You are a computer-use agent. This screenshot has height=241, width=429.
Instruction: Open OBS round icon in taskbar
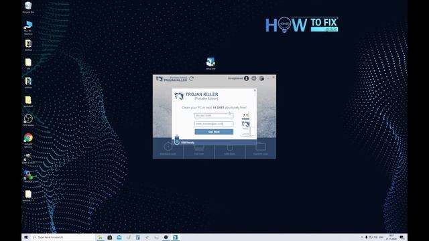[166, 237]
